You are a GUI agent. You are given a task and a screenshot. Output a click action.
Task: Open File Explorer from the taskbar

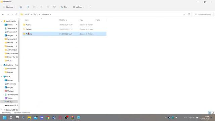pyautogui.click(x=29, y=118)
